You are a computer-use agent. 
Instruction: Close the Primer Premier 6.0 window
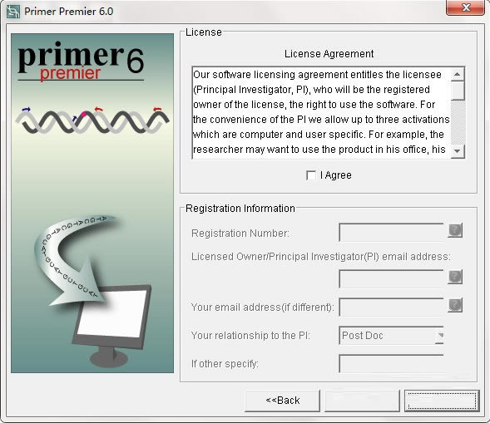click(466, 7)
